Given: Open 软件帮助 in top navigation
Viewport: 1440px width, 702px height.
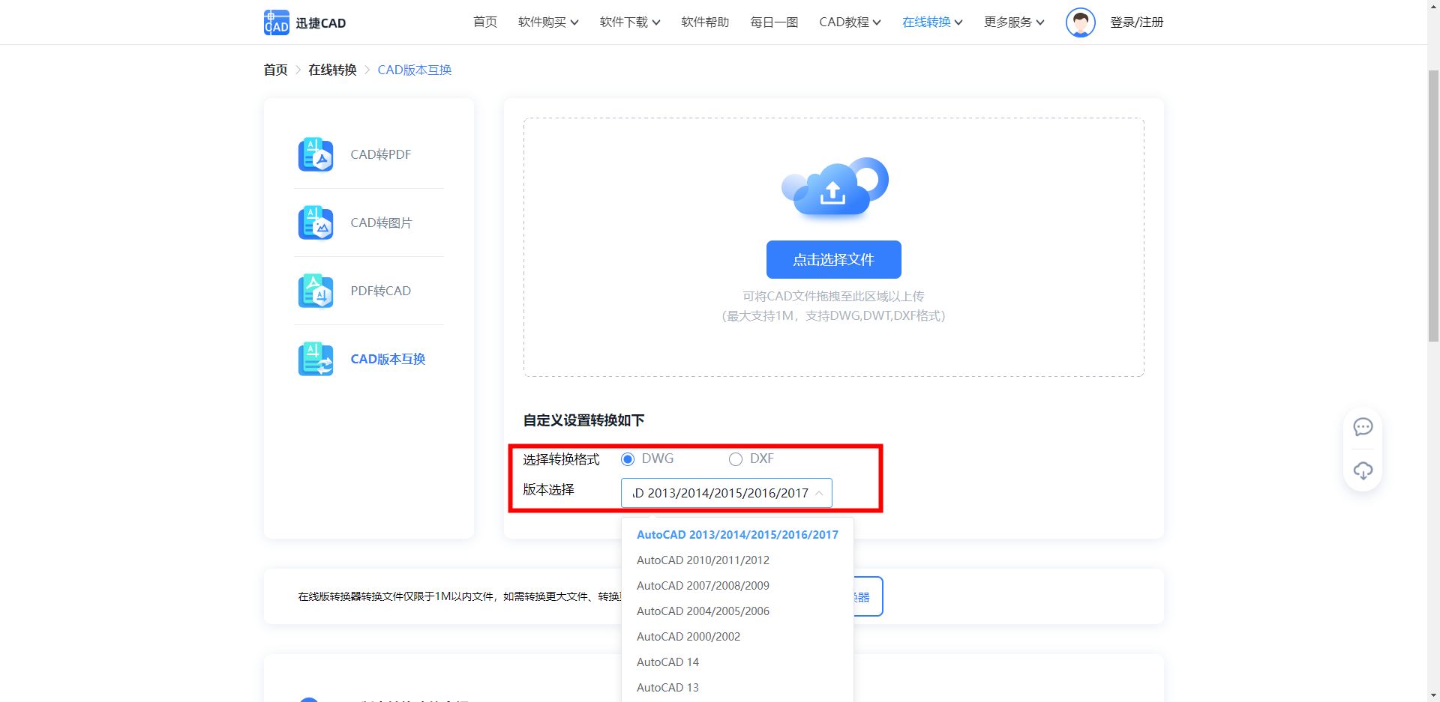Looking at the screenshot, I should tap(705, 22).
